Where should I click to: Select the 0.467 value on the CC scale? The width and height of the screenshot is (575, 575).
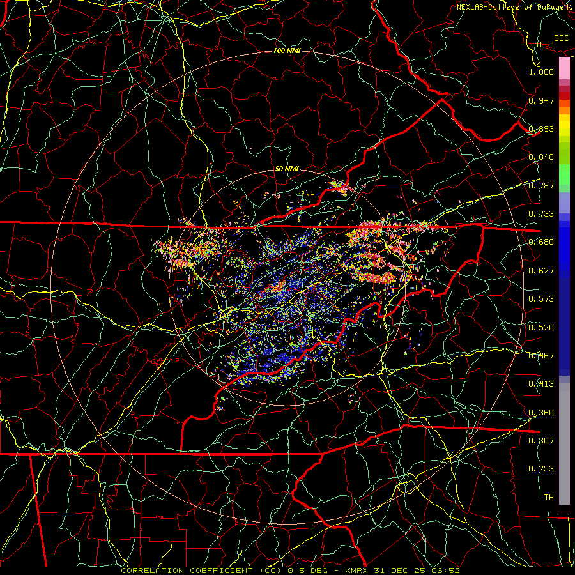coord(541,356)
